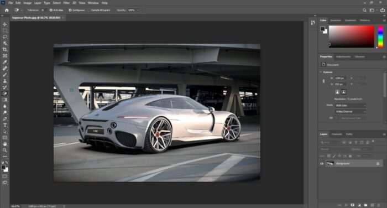Select the Move tool
Screen dimensions: 387x208
(4, 24)
